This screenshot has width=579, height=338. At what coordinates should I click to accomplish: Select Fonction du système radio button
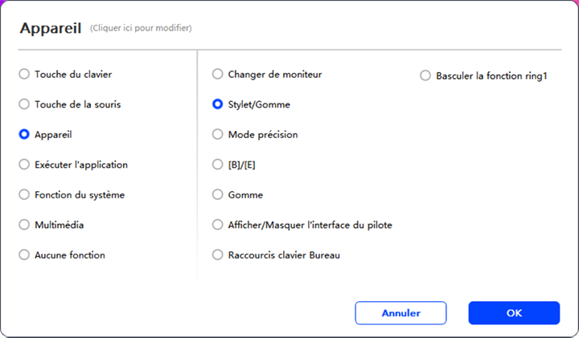pyautogui.click(x=24, y=195)
